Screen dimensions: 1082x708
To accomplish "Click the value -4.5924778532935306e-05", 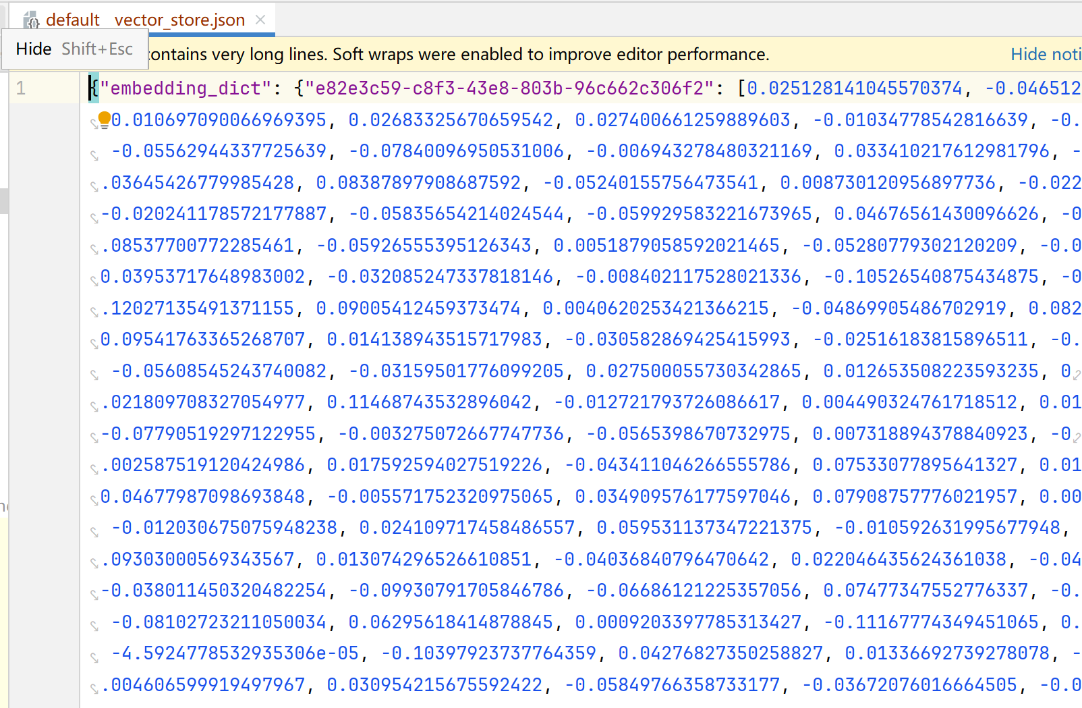I will (236, 653).
